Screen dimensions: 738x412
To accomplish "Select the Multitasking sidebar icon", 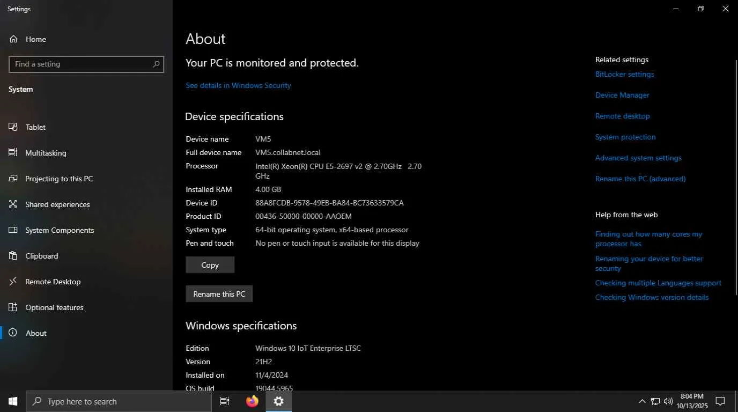I will point(13,153).
